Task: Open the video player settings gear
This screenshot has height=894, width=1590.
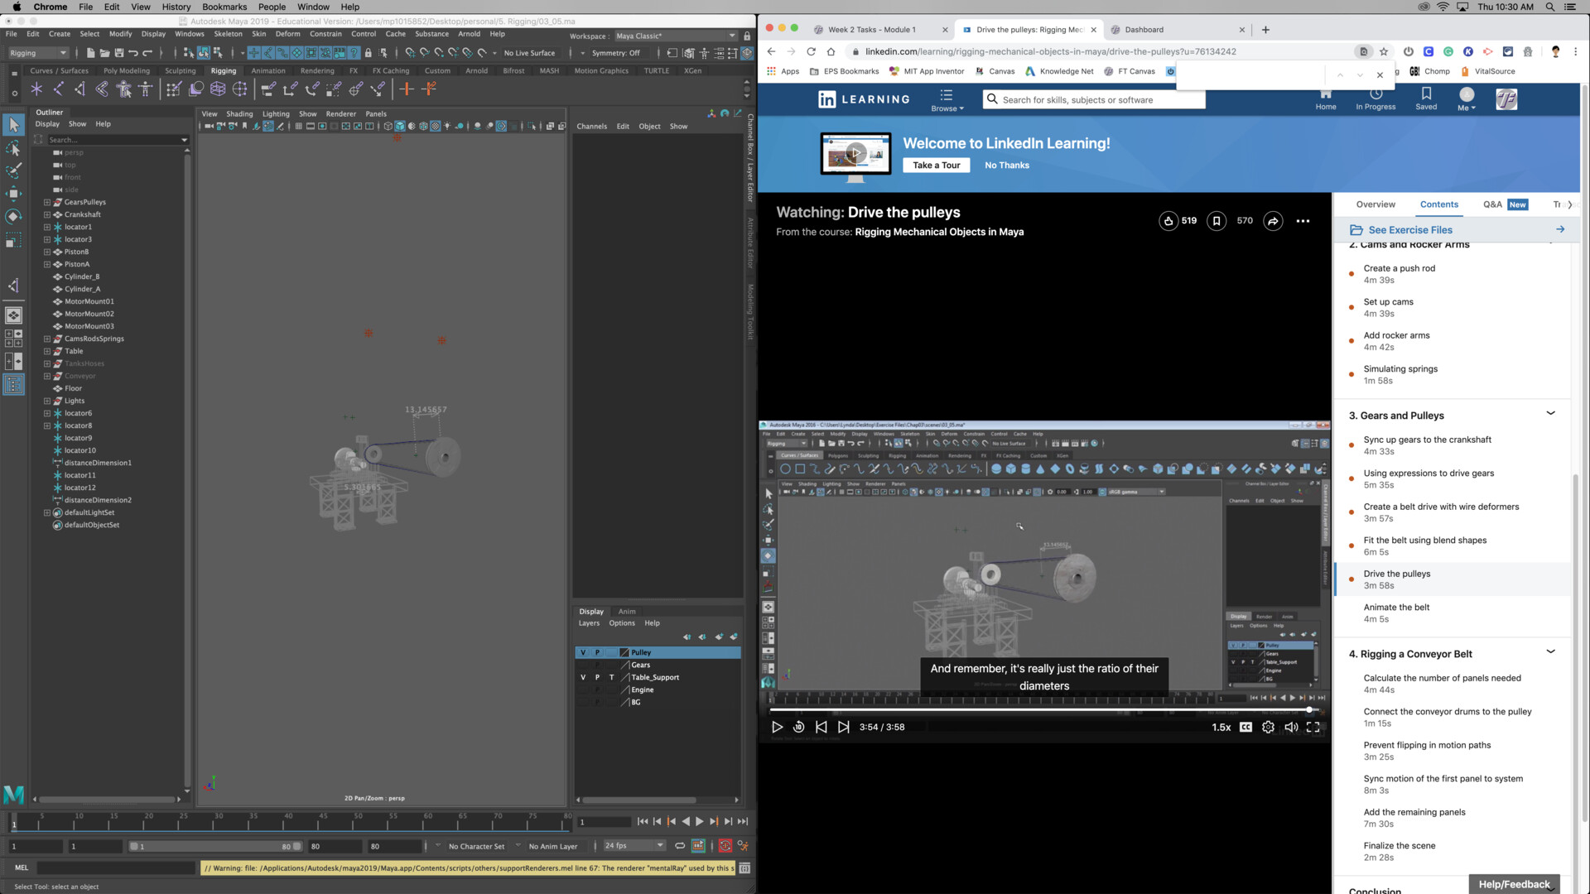Action: 1268,728
